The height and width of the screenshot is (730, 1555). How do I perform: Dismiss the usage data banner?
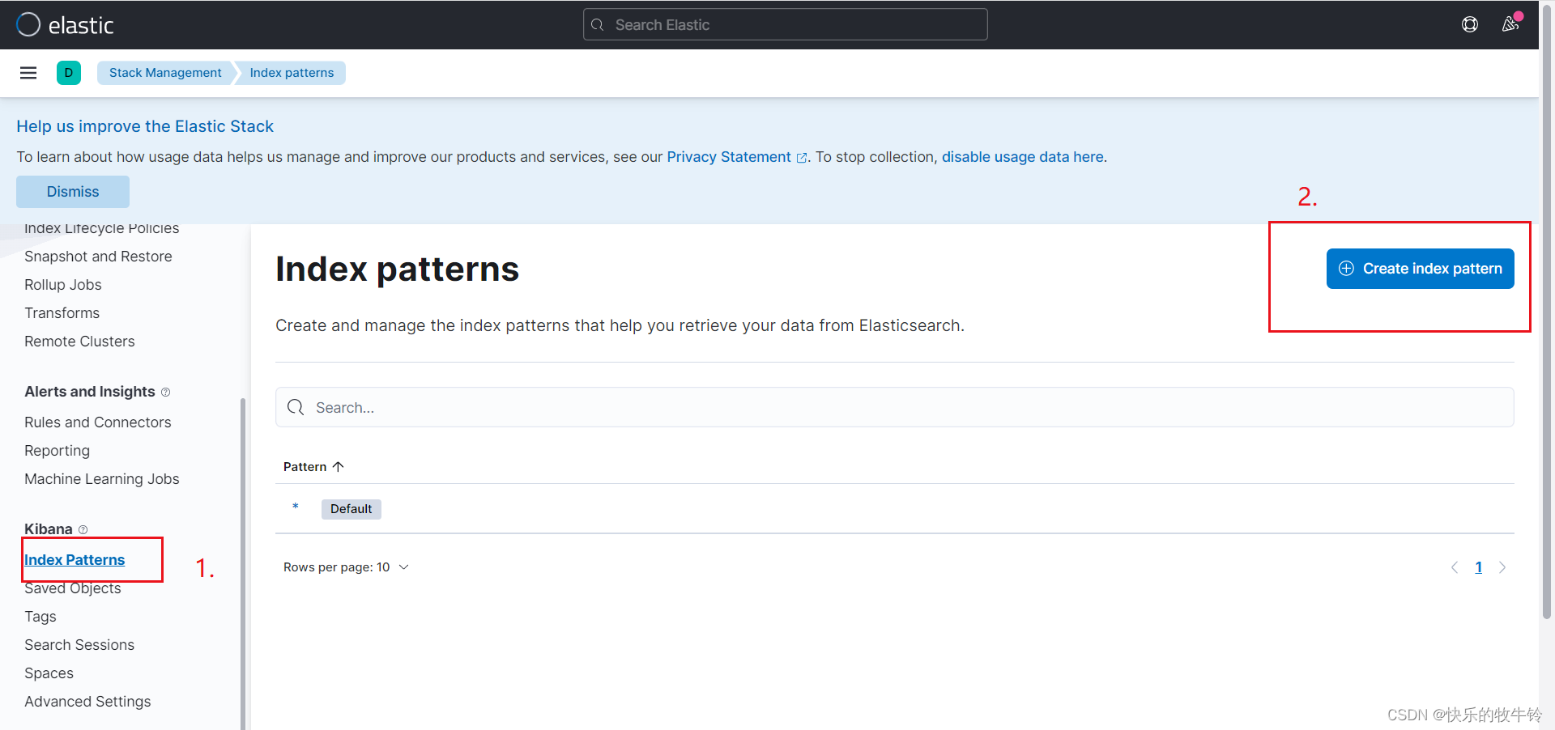point(72,192)
